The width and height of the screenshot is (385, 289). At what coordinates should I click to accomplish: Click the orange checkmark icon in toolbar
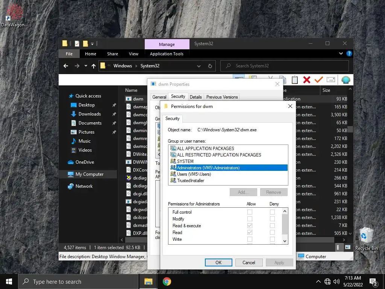tap(319, 80)
